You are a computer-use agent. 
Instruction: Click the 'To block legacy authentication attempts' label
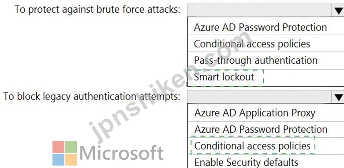pos(91,96)
